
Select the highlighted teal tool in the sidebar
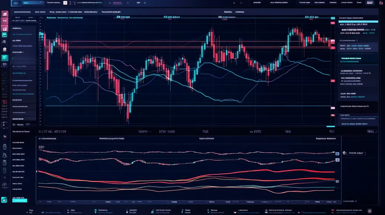4,57
